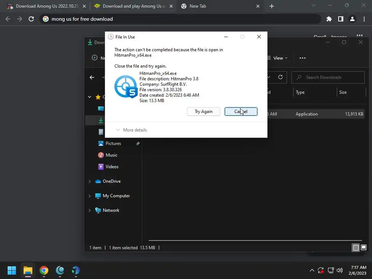Open the clock showing 7:17 AM
Image resolution: width=372 pixels, height=279 pixels.
click(x=357, y=270)
